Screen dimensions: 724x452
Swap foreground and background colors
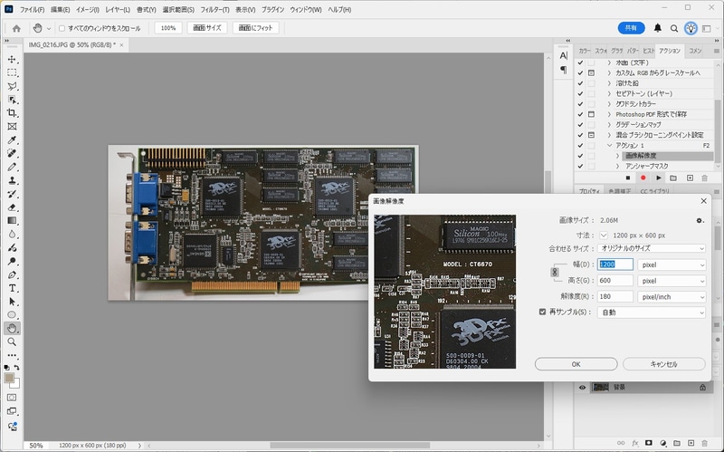point(16,368)
